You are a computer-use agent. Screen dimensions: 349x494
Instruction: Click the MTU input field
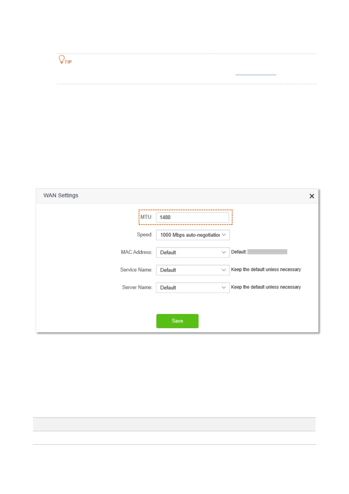193,217
